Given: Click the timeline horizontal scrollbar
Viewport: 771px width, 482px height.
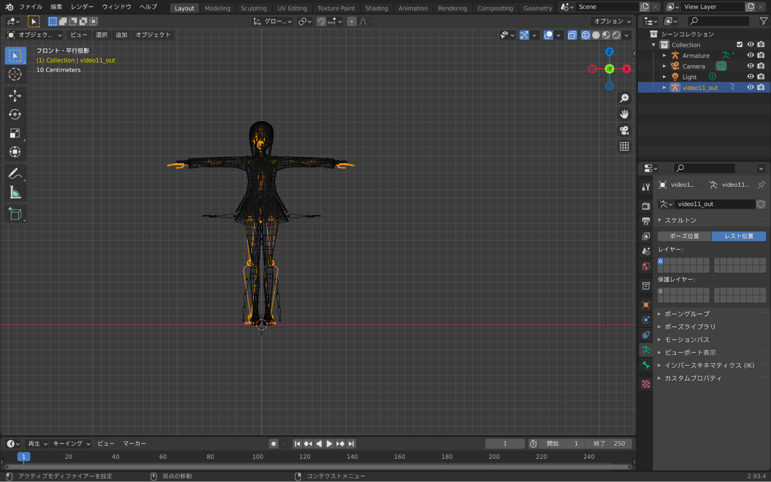Looking at the screenshot, I should coord(319,467).
